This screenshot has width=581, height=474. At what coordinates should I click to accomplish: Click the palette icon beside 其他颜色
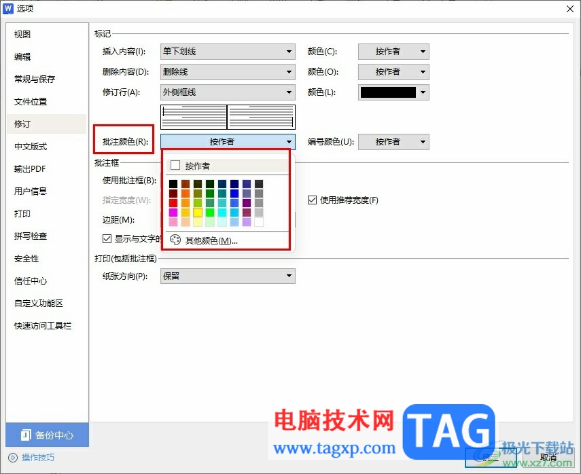click(175, 240)
